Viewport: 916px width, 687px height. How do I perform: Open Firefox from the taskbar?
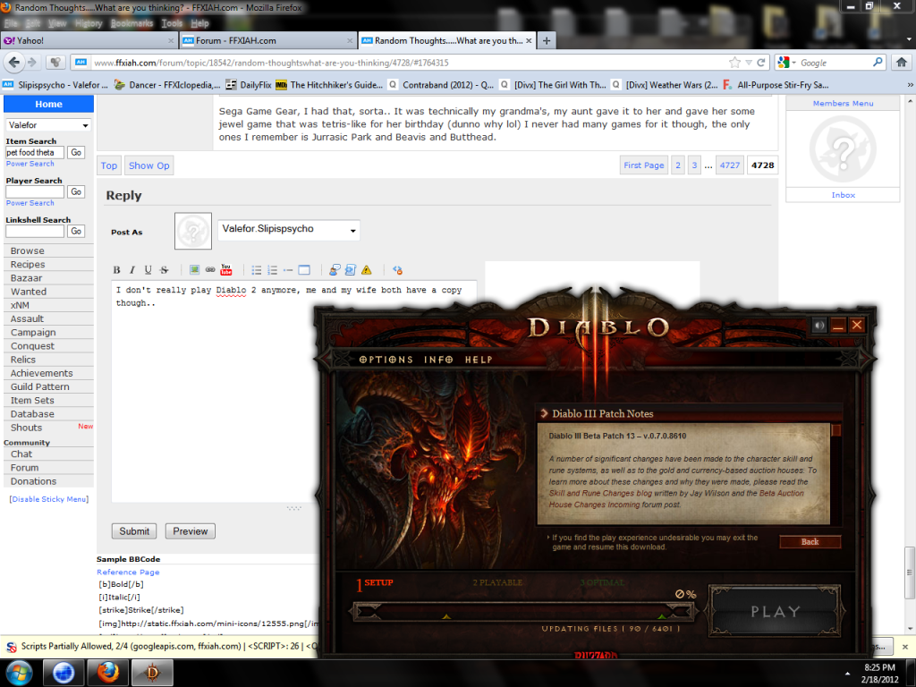click(x=107, y=673)
